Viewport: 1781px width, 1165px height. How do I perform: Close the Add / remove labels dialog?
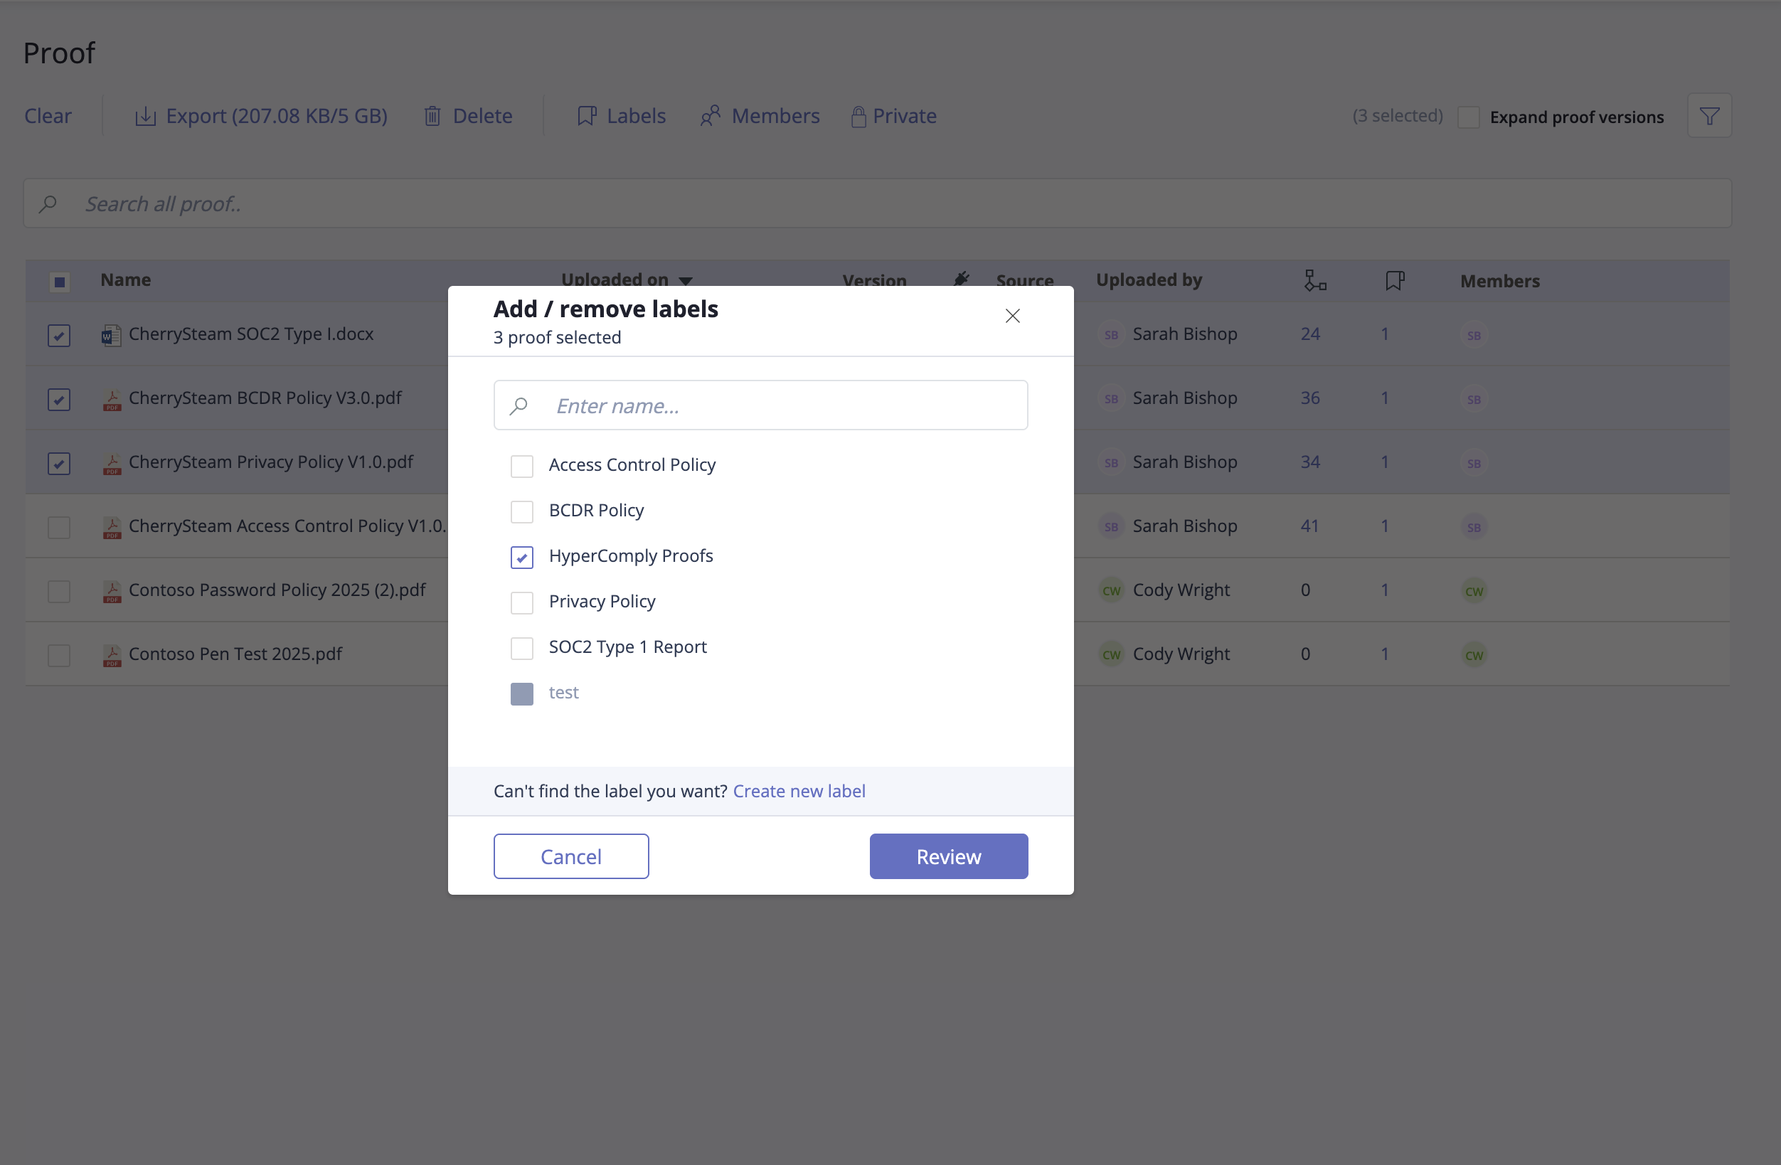coord(1012,316)
